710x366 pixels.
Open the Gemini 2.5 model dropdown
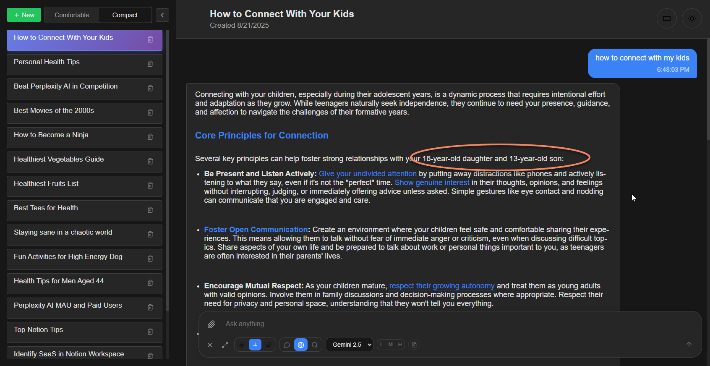coord(350,345)
